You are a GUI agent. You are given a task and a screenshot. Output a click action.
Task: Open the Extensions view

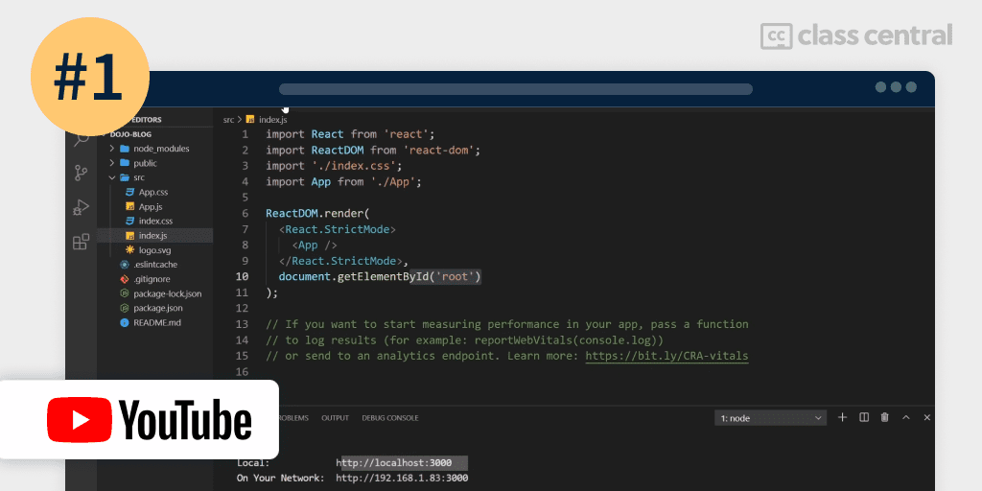[81, 242]
